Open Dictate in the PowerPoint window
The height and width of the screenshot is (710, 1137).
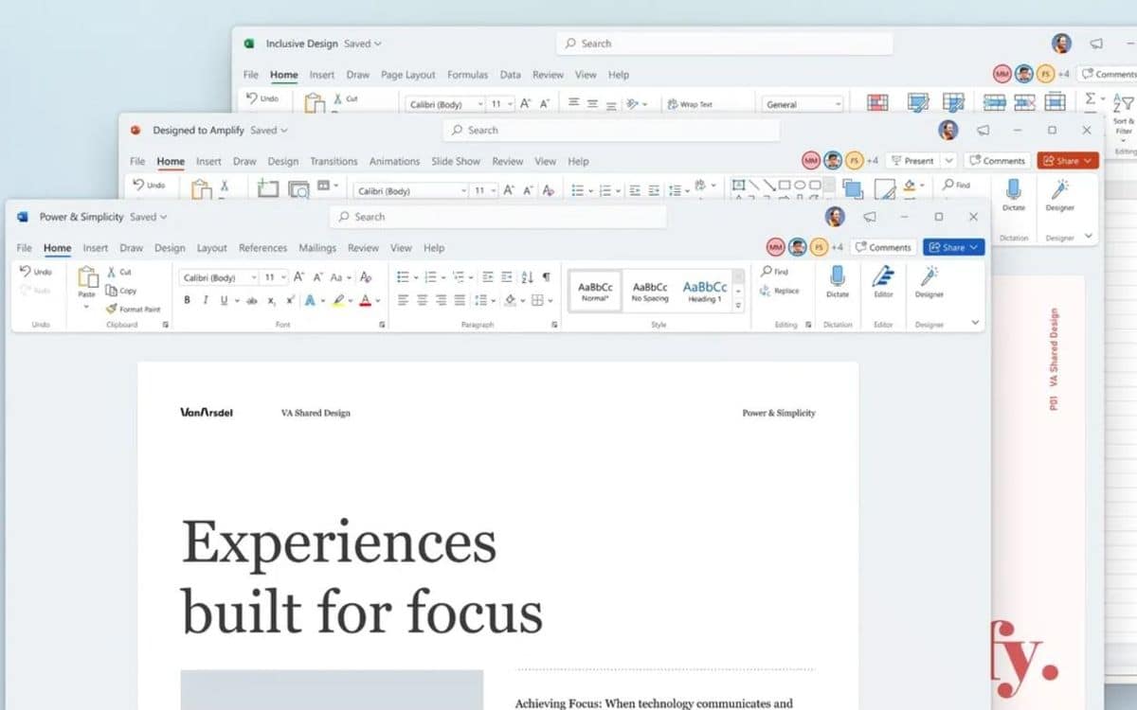pos(1014,194)
